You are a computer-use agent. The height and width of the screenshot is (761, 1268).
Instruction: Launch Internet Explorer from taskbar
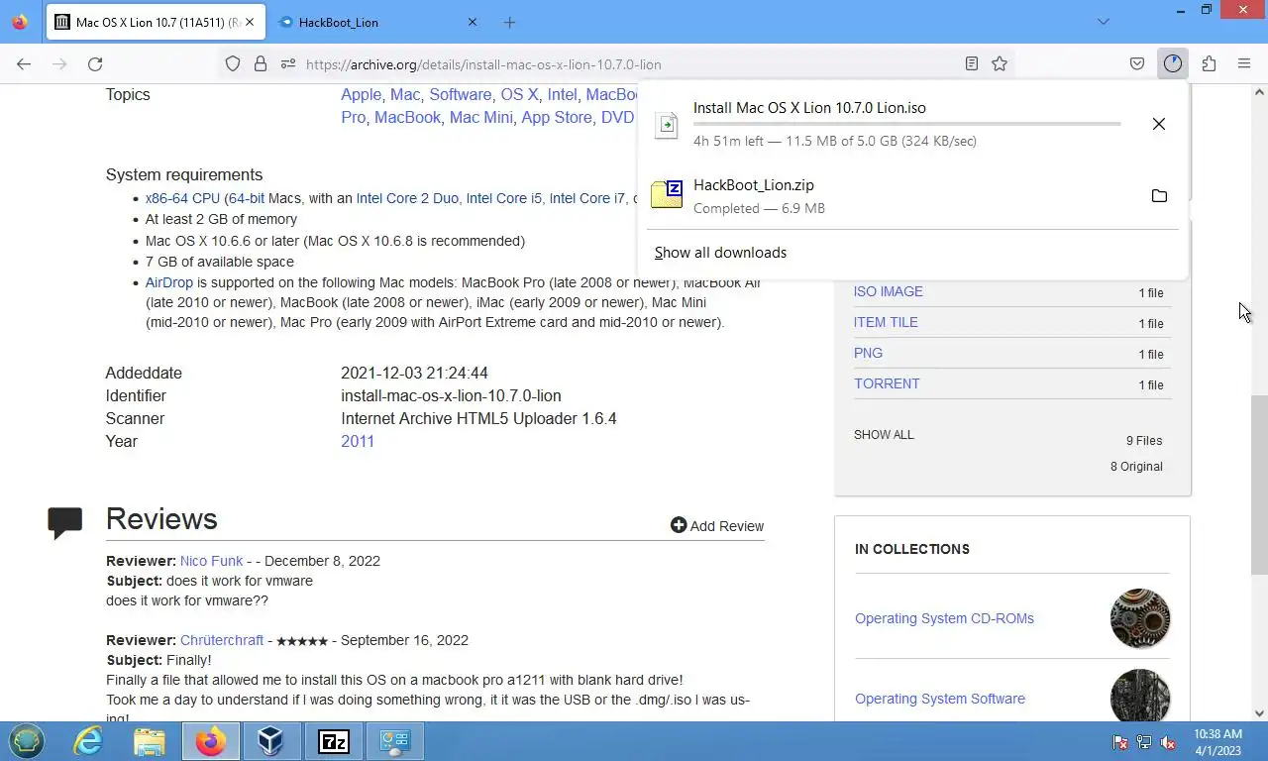(x=88, y=740)
